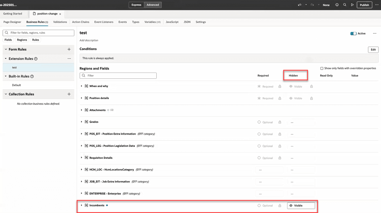The image size is (381, 213).
Task: Open the None dropdown in top bar
Action: (326, 5)
